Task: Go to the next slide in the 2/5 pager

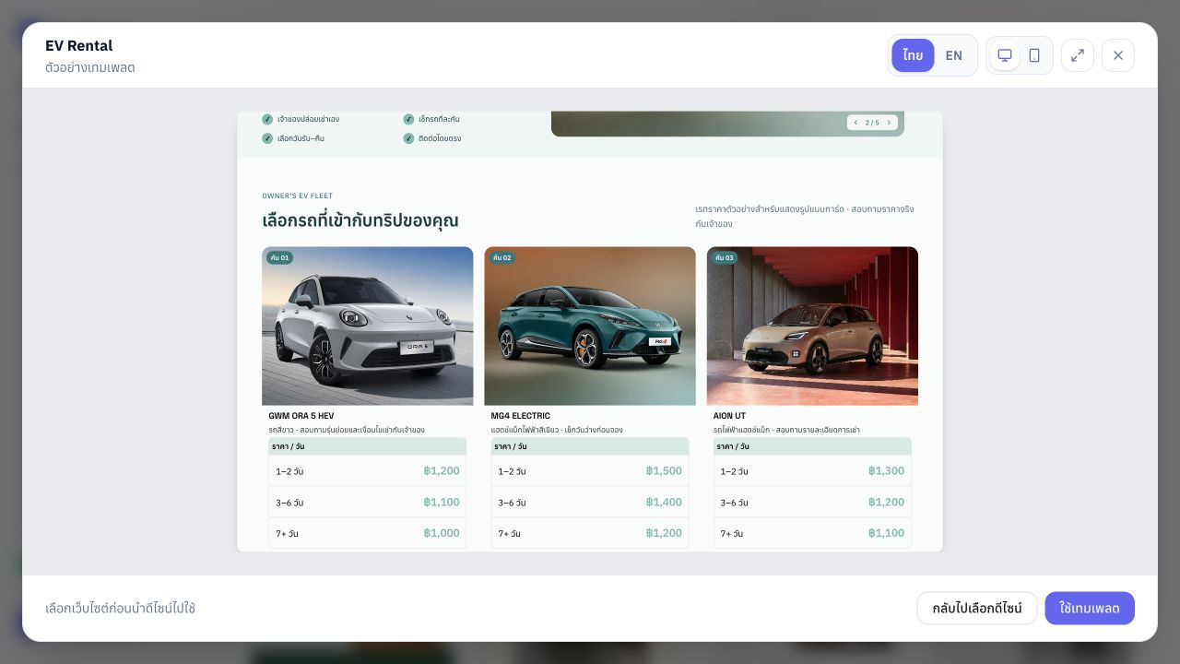Action: [889, 122]
